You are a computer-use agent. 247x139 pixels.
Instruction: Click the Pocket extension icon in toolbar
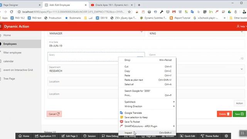[x=168, y=12]
